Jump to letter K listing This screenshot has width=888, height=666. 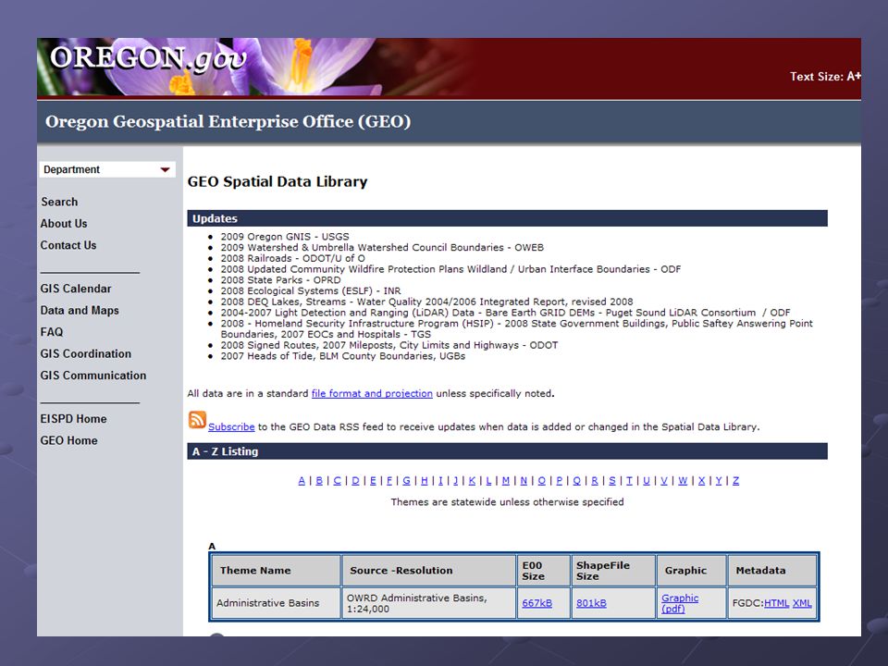(x=472, y=480)
